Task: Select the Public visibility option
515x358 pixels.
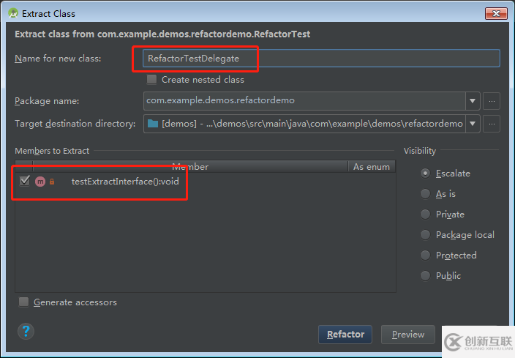Action: (425, 275)
